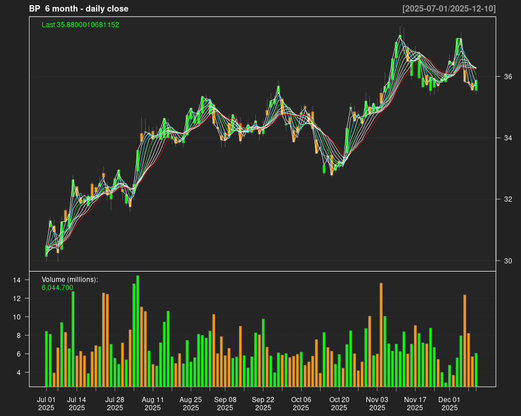Select the Dec 01 2025 date marker
The width and height of the screenshot is (521, 416).
(449, 403)
